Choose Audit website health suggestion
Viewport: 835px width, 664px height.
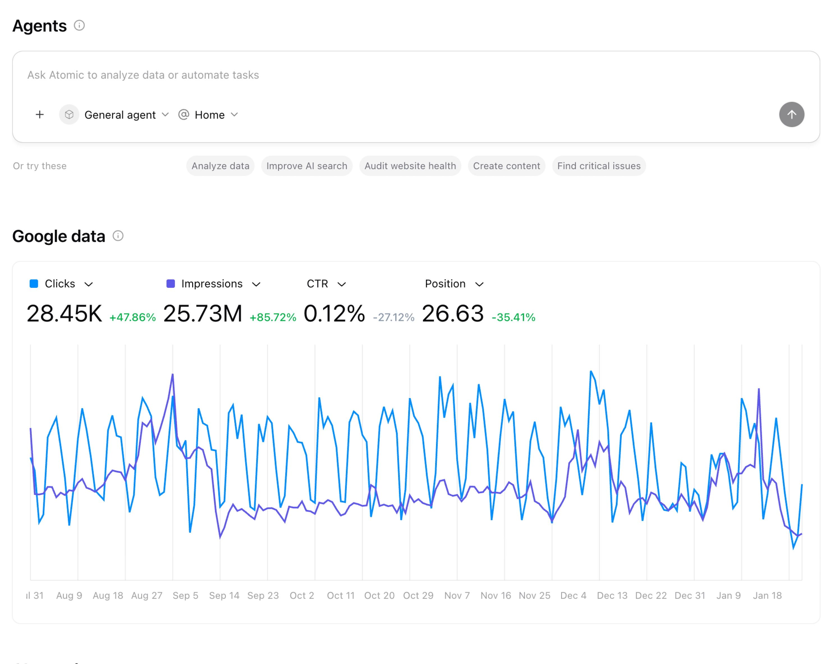(x=410, y=166)
